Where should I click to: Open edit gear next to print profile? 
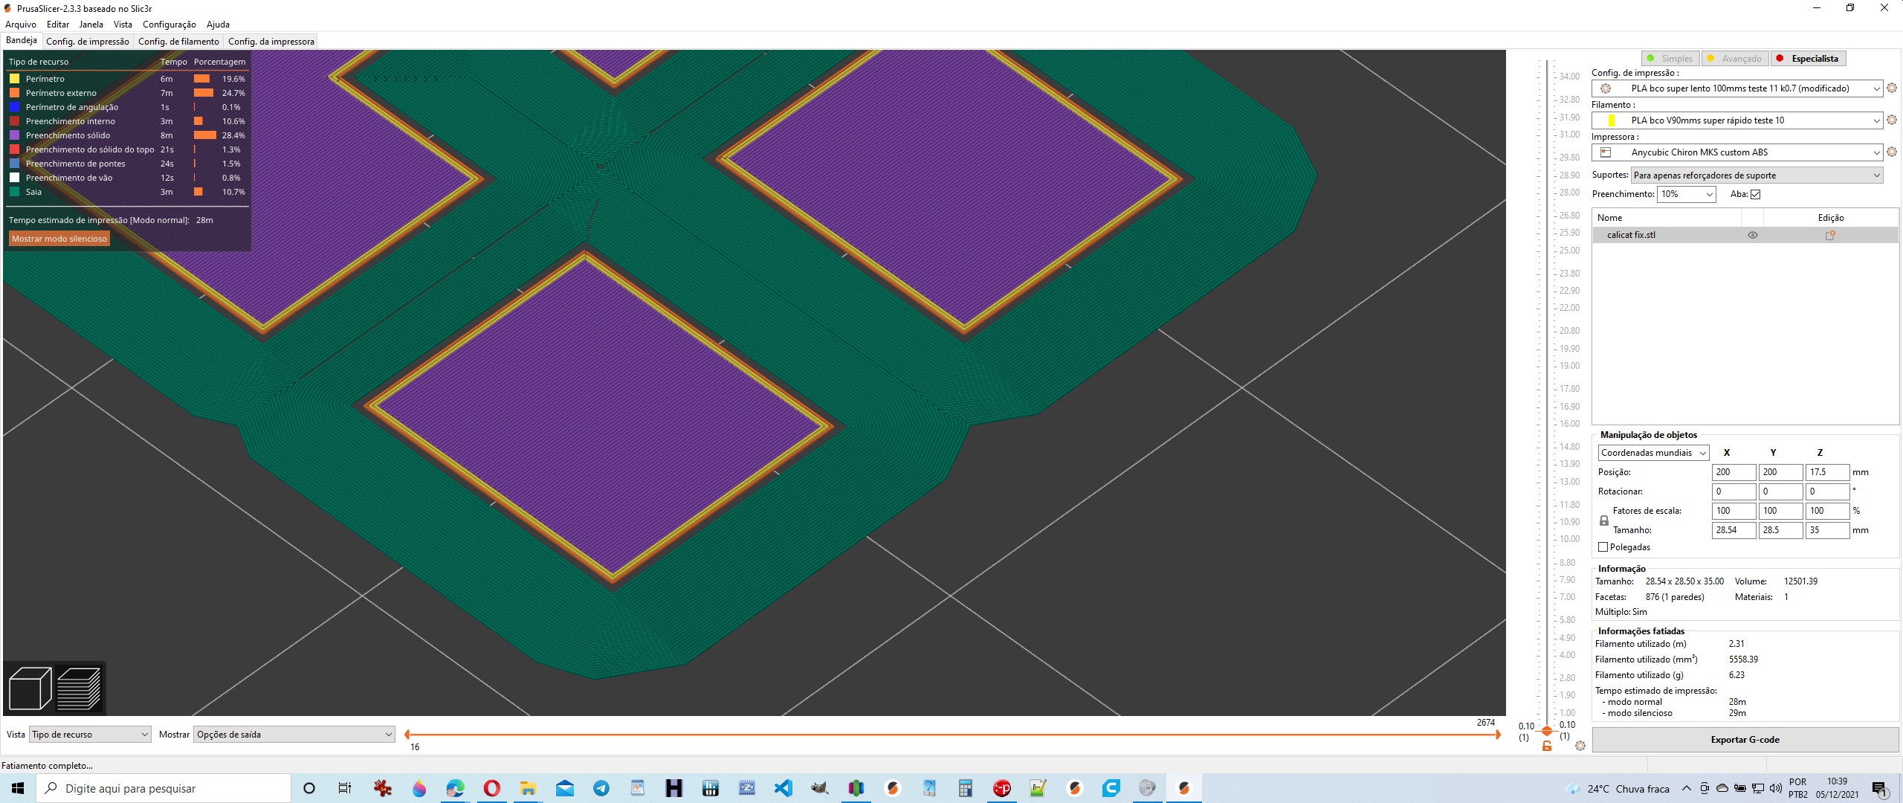pos(1892,88)
